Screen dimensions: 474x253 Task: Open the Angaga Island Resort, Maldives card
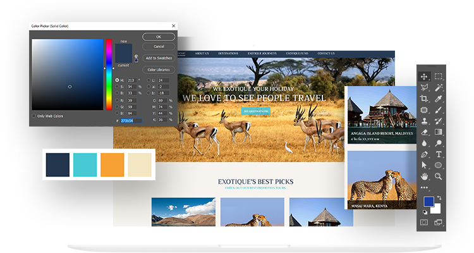pos(382,114)
